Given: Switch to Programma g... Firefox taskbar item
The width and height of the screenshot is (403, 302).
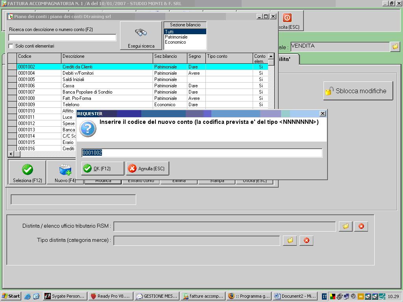Looking at the screenshot, I should tap(249, 296).
